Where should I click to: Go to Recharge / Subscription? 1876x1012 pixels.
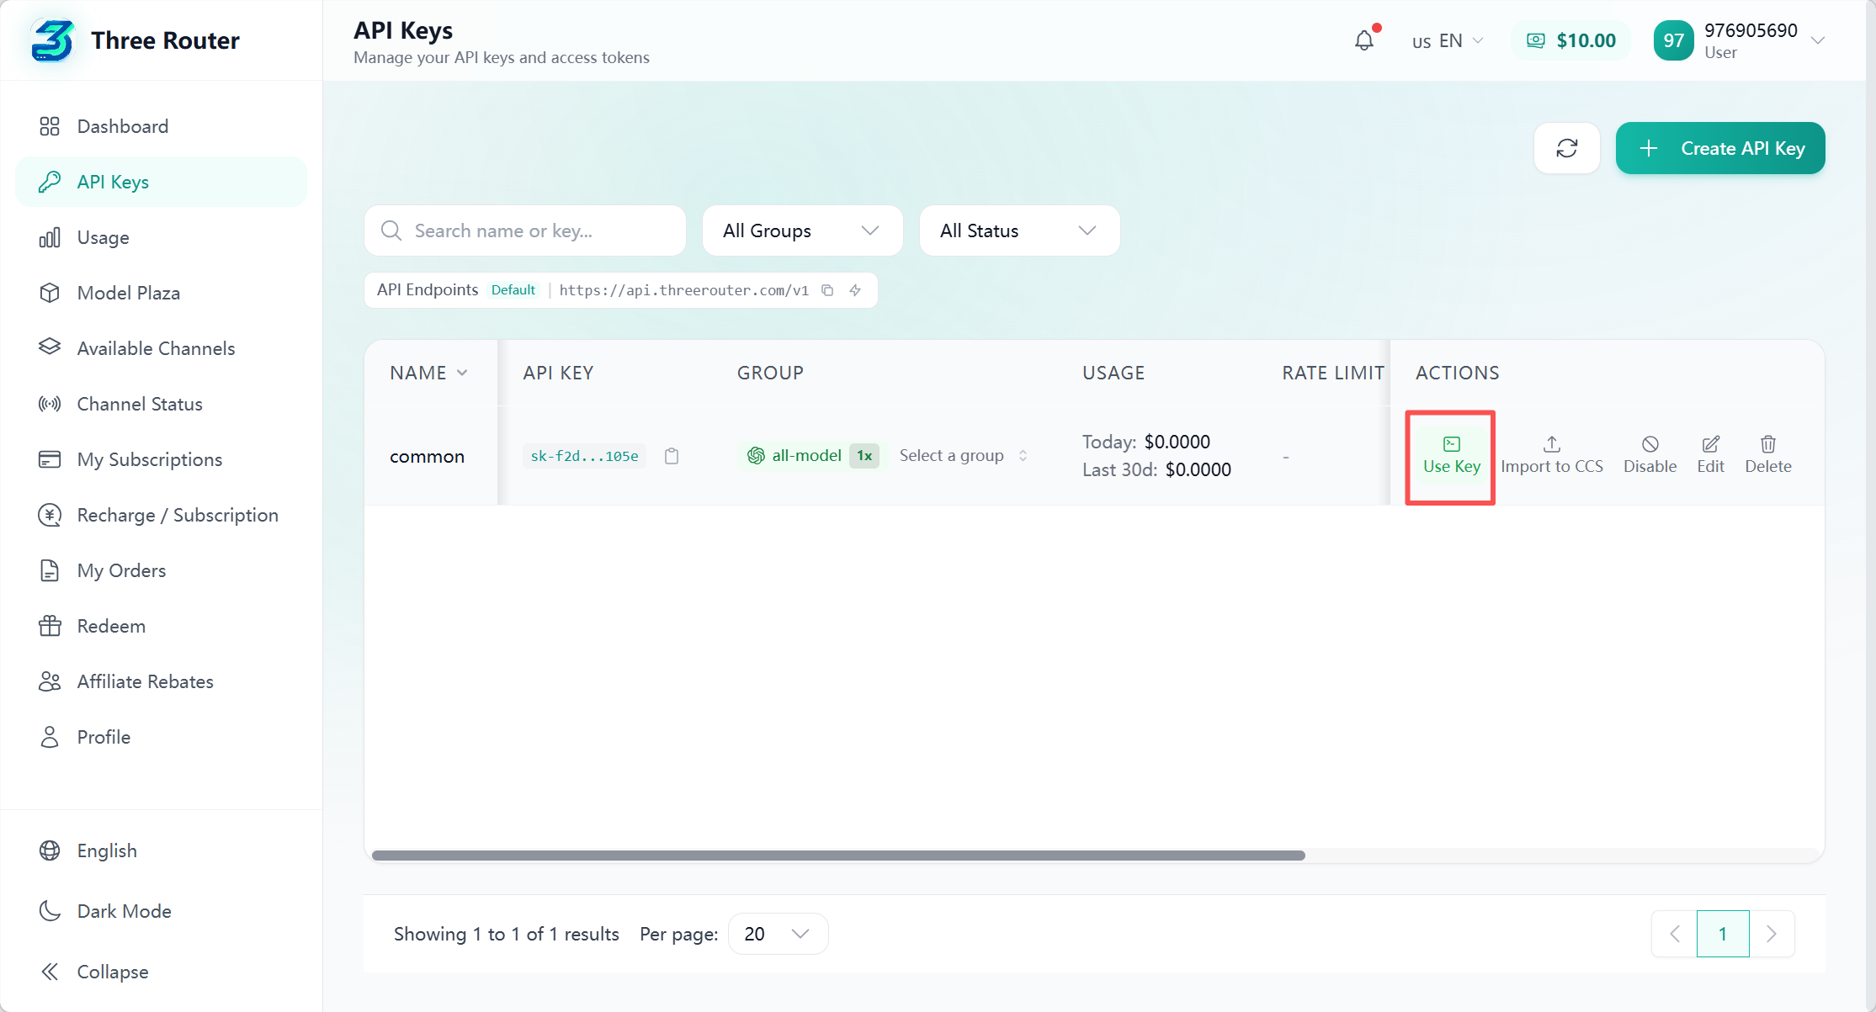[x=162, y=515]
